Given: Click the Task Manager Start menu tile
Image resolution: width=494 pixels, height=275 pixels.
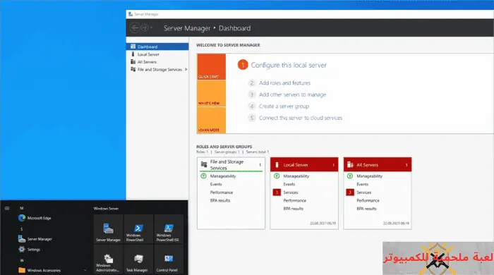Looking at the screenshot, I should click(138, 259).
